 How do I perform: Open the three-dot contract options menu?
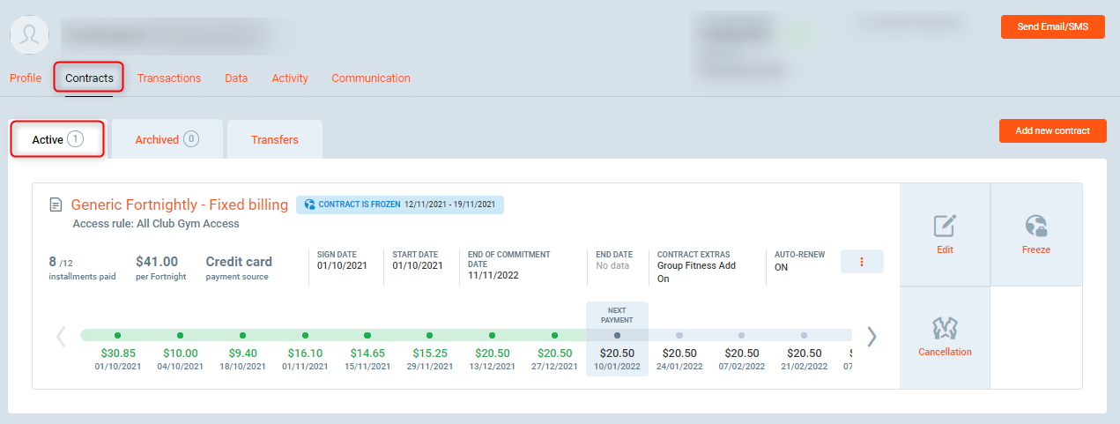pyautogui.click(x=861, y=262)
